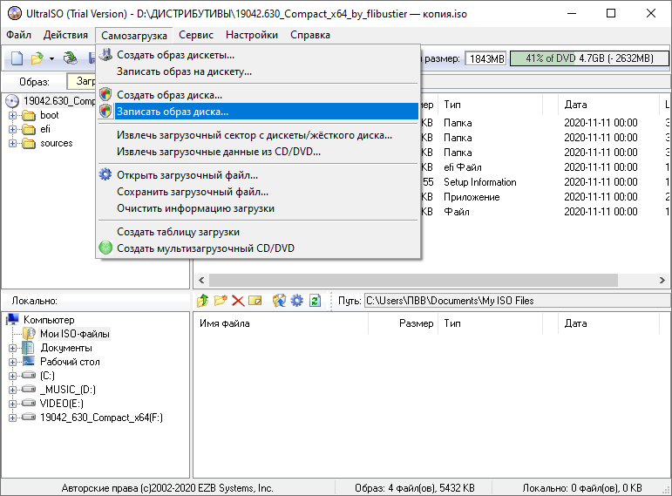Screen dimensions: 672x496
Task: Expand the boot folder node
Action: point(12,115)
